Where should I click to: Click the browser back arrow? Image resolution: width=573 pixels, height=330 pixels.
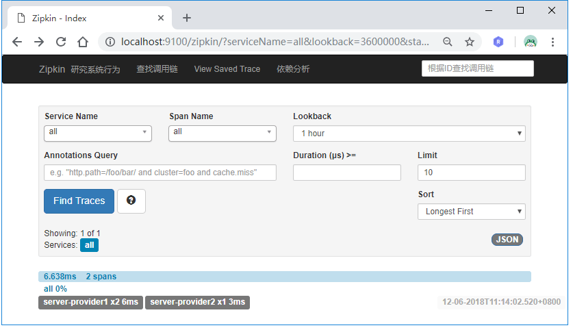(17, 42)
